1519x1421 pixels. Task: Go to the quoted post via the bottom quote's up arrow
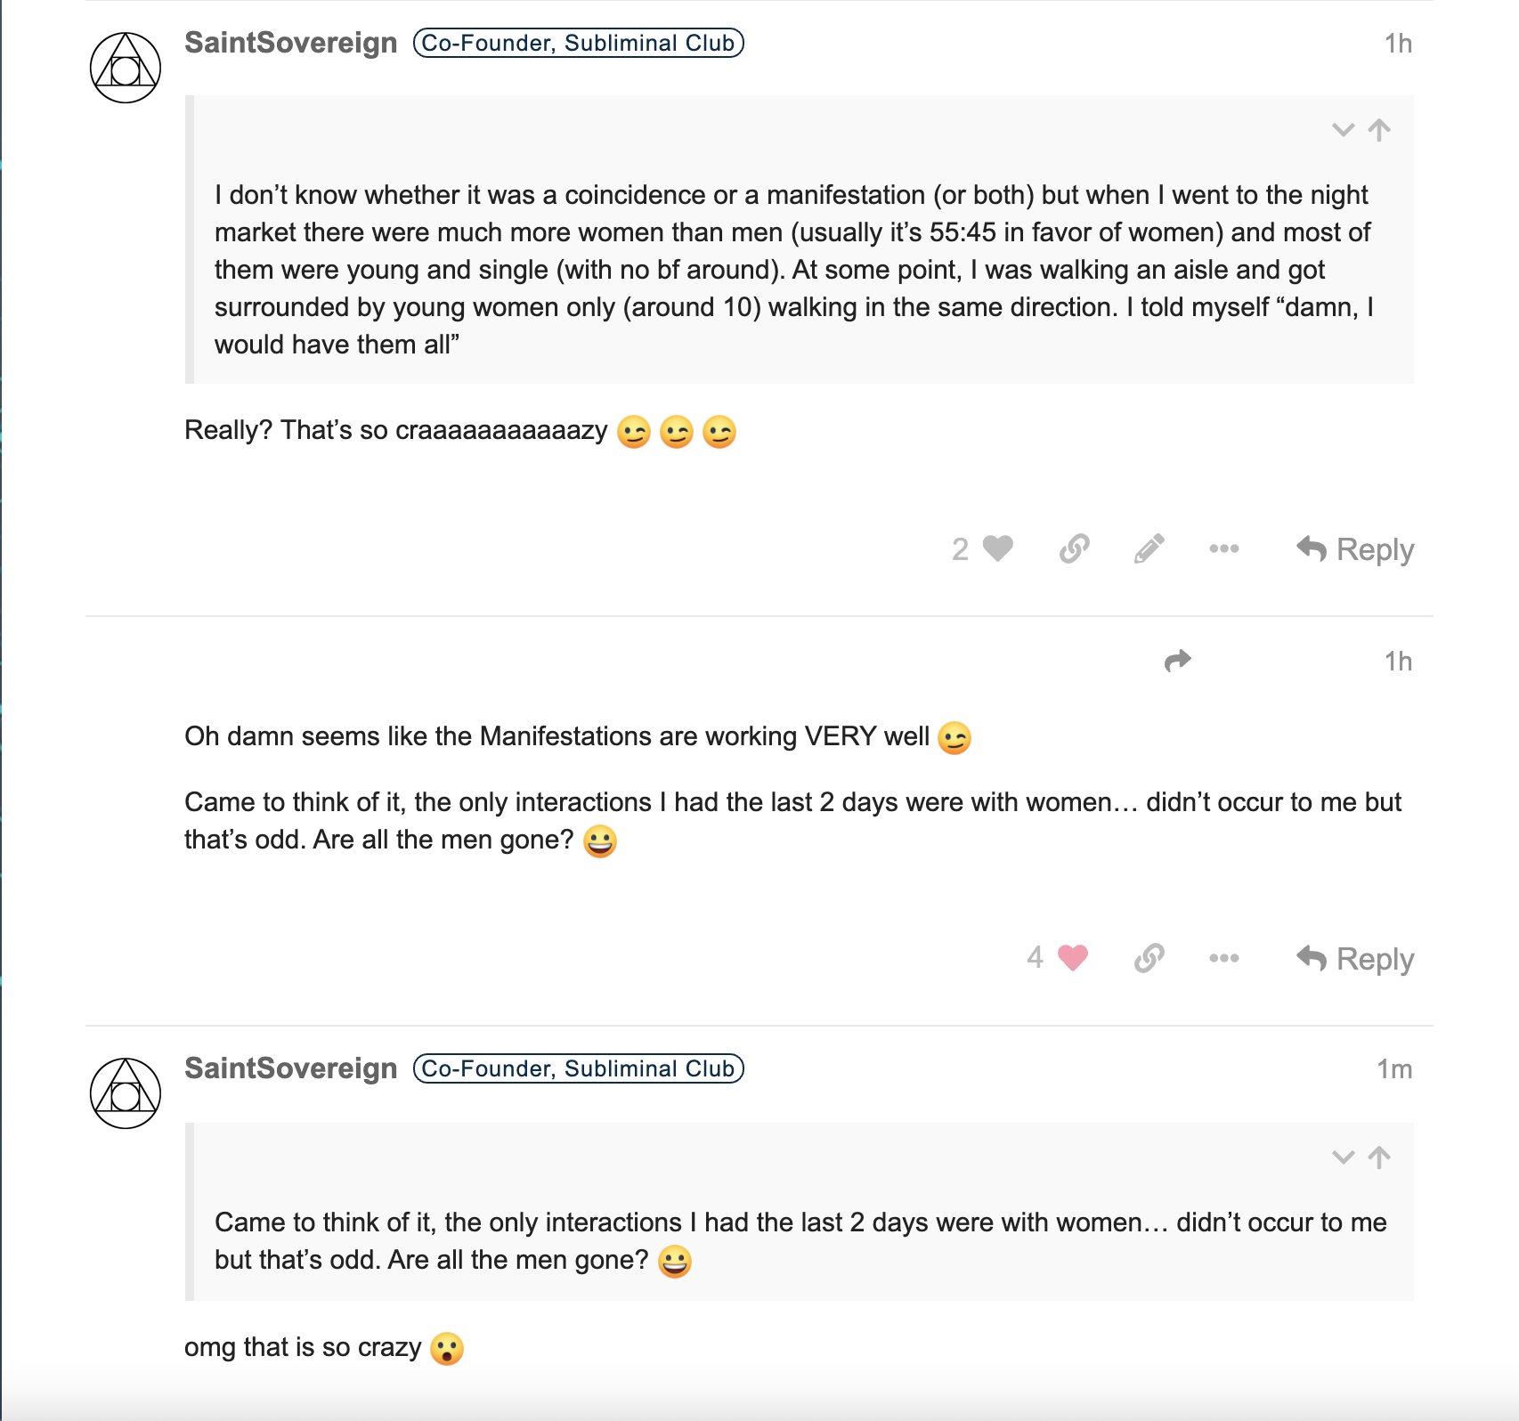click(1379, 1157)
